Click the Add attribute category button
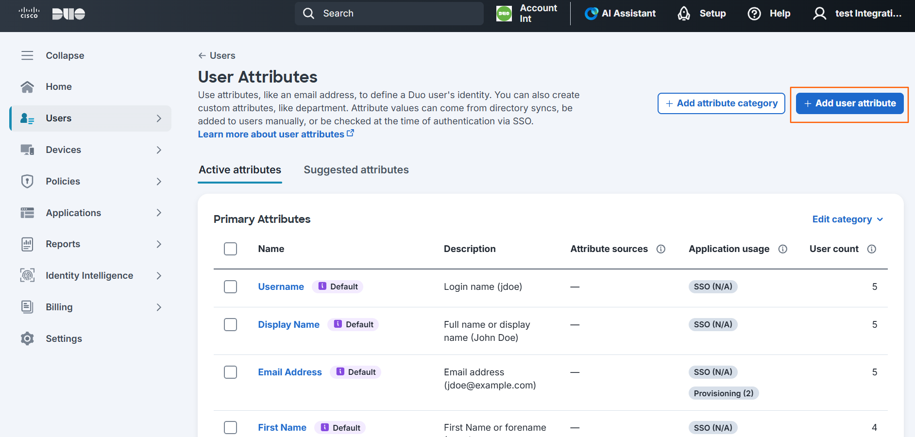The height and width of the screenshot is (437, 915). point(721,103)
